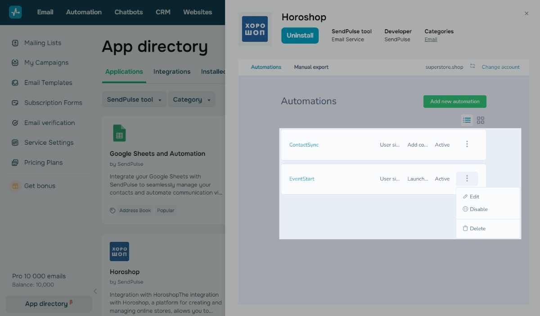540x316 pixels.
Task: Select the Automations tab in Horoshop
Action: 266,67
